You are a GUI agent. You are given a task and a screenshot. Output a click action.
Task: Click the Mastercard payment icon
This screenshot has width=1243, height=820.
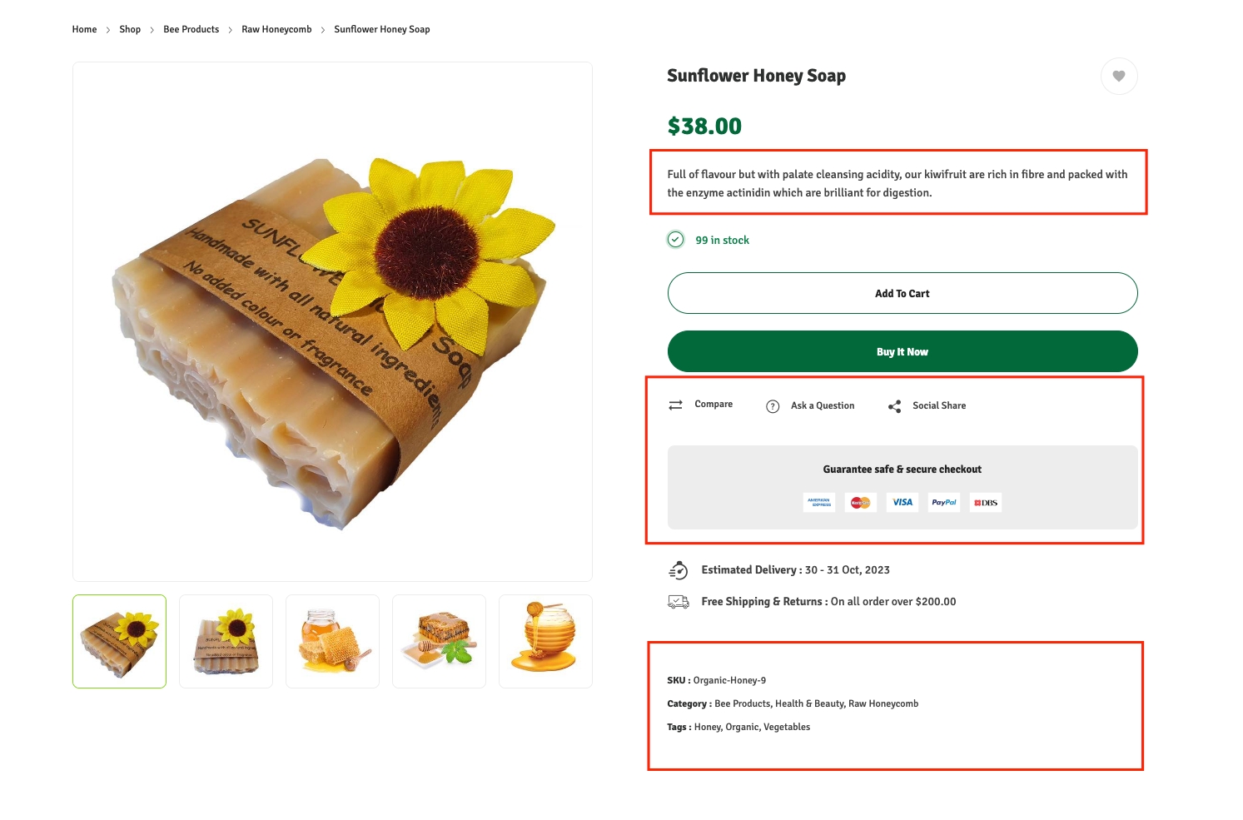point(860,503)
